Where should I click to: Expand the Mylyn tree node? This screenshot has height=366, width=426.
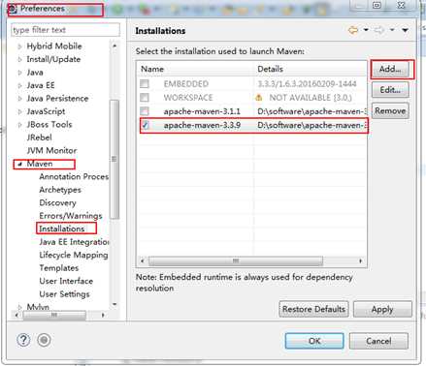tap(19, 307)
